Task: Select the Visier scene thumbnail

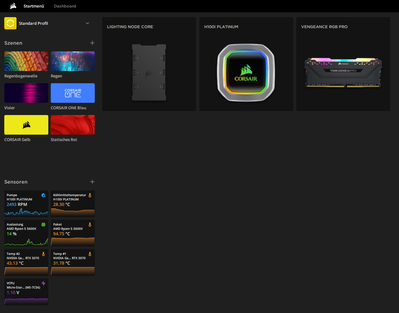Action: point(26,93)
